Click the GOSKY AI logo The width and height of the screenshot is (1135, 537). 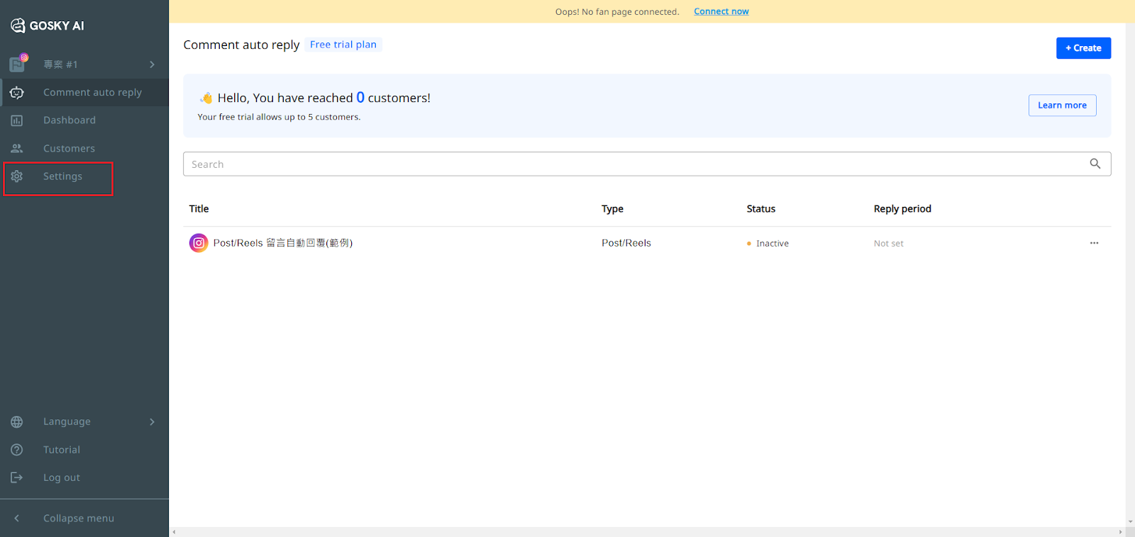(x=47, y=26)
